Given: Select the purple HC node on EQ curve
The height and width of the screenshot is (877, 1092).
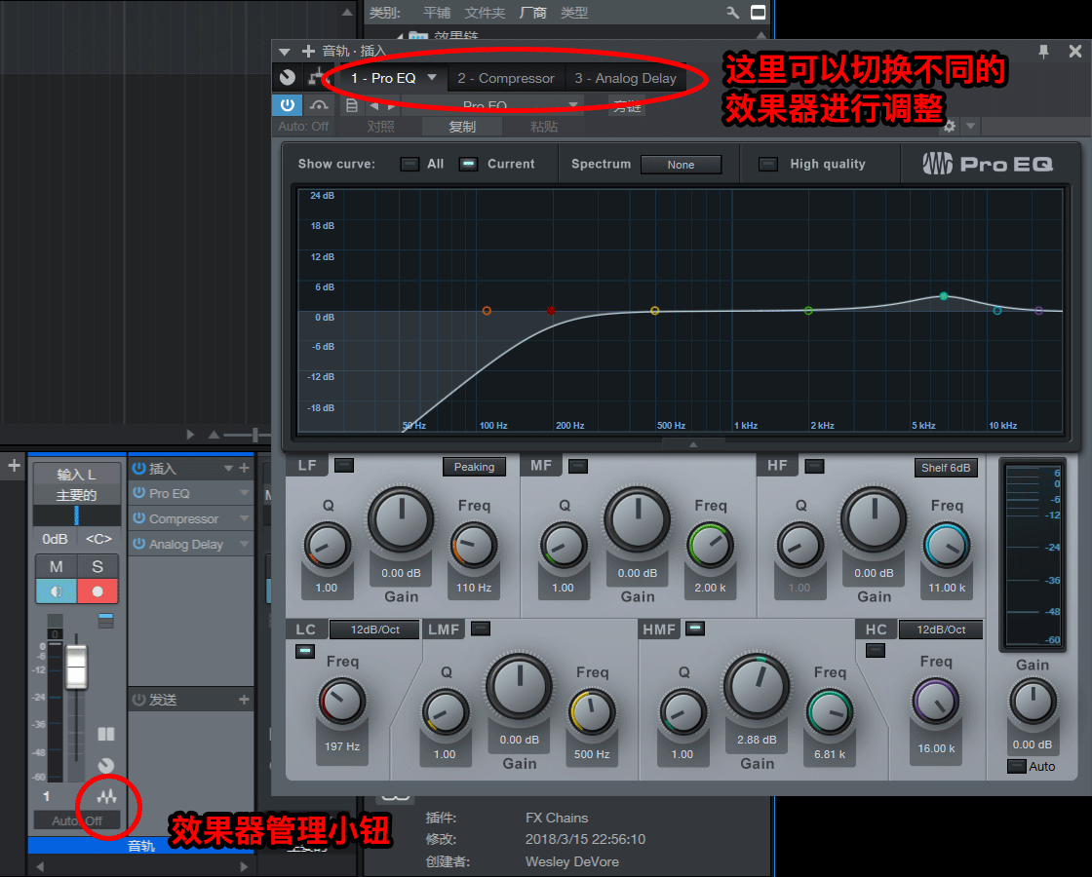Looking at the screenshot, I should [1039, 311].
